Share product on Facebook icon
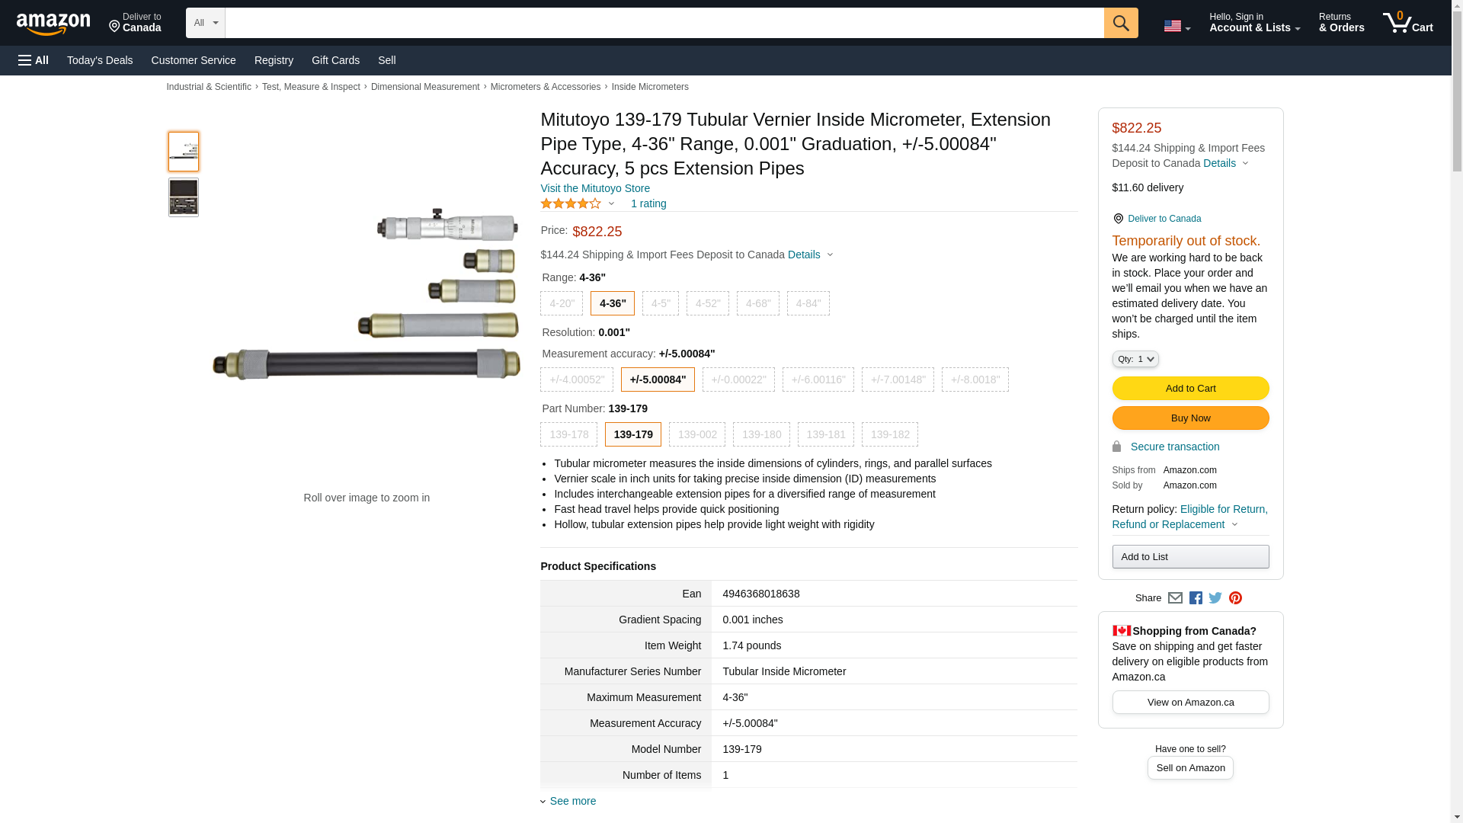1463x823 pixels. click(1196, 598)
